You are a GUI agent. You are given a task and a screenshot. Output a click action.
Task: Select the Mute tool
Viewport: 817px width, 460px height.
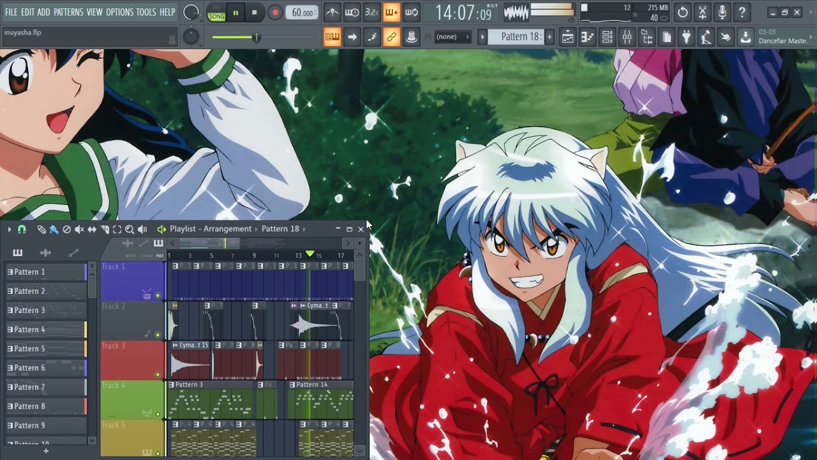pyautogui.click(x=79, y=229)
